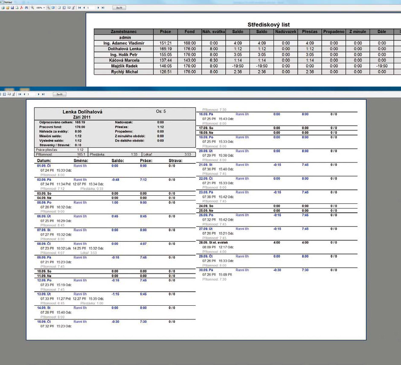Click the Náh. svátku column header
Screen dimensions: 401x365
[x=214, y=32]
